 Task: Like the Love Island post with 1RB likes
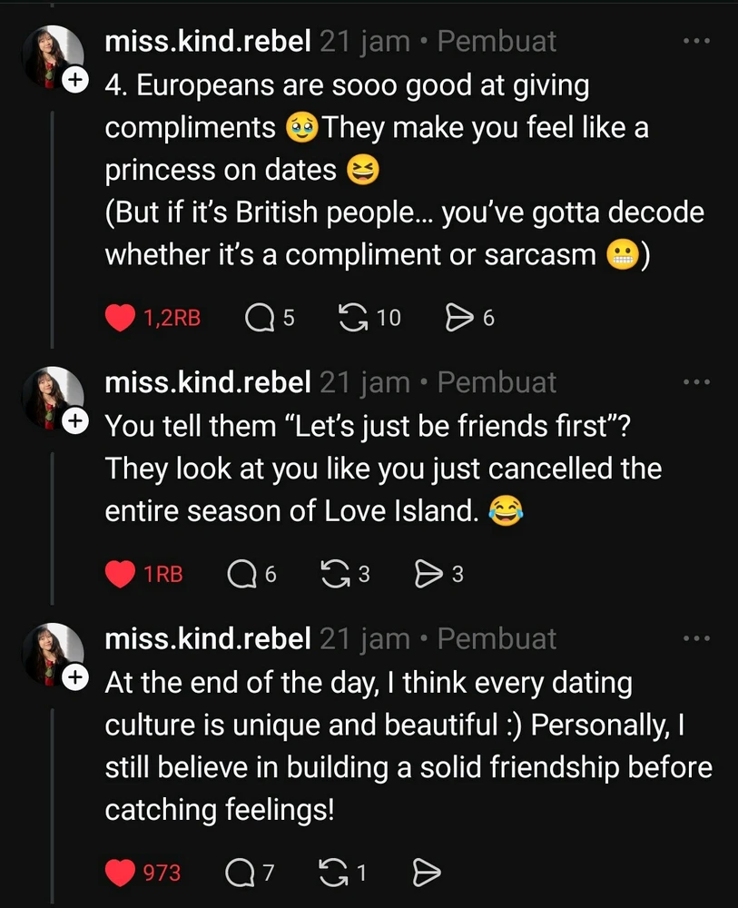[120, 573]
